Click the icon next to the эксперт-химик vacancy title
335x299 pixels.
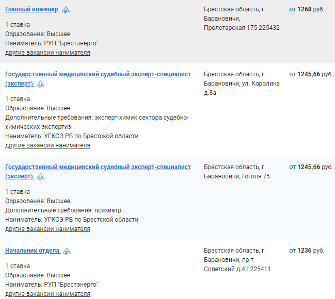(x=40, y=84)
